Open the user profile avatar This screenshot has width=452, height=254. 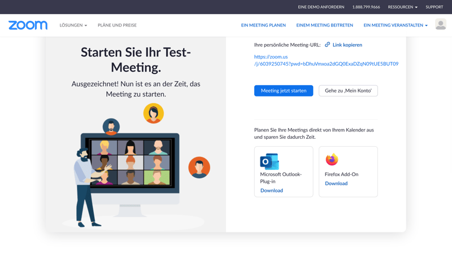441,25
